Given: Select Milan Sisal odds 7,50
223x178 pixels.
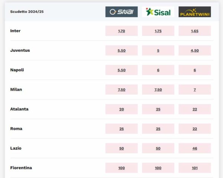Looking at the screenshot, I should pyautogui.click(x=158, y=90).
